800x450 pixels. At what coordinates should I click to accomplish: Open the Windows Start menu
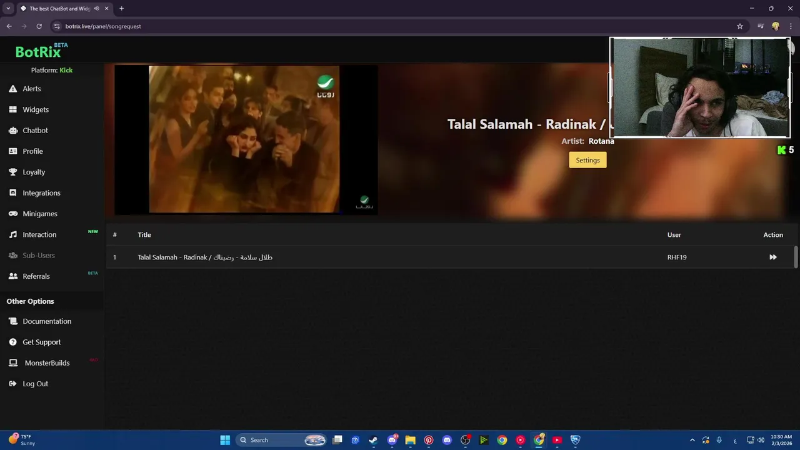pyautogui.click(x=225, y=440)
